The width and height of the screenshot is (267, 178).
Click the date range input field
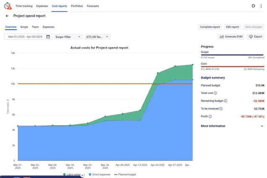coord(25,37)
